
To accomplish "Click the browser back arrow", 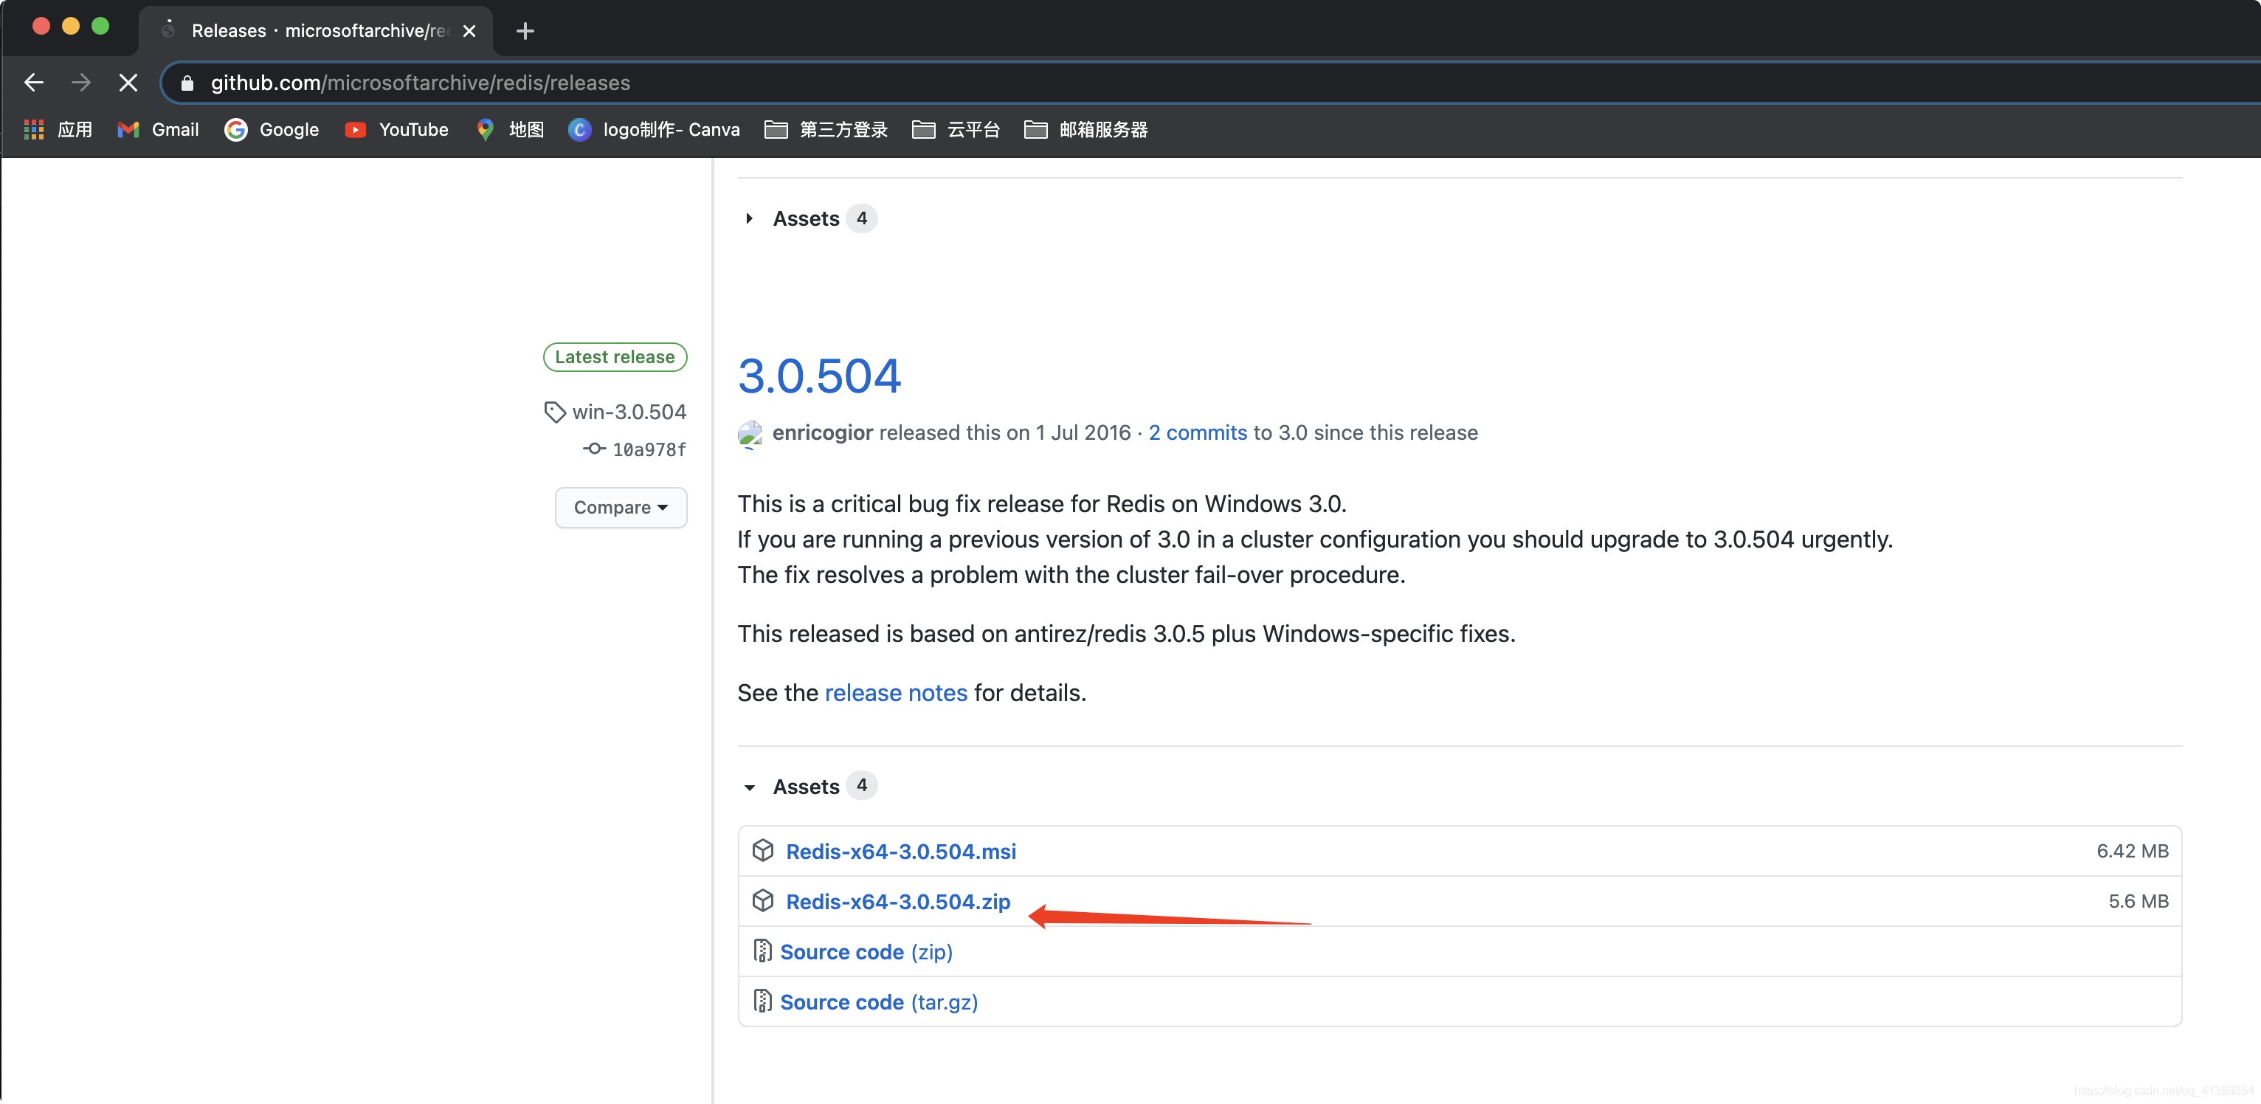I will [x=33, y=83].
